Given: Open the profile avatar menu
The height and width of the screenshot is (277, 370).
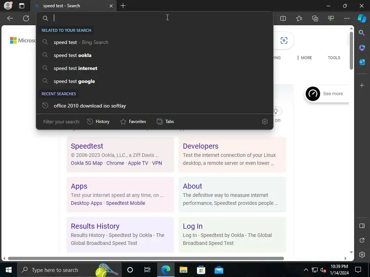Looking at the screenshot, I should pyautogui.click(x=8, y=6).
